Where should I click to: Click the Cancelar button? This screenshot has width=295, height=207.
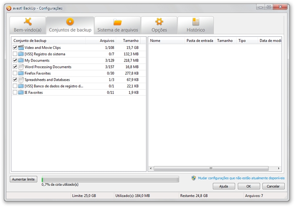274,186
